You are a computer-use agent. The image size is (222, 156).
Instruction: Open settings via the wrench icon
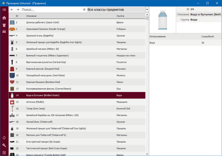4,145
